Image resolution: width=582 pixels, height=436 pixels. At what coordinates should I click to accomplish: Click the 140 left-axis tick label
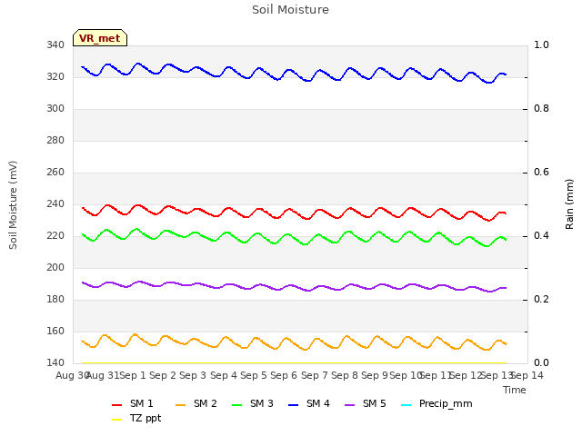tap(55, 363)
